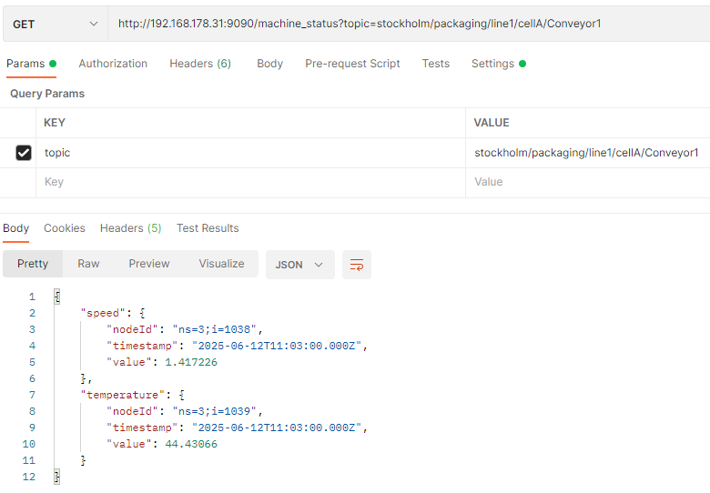Viewport: 710px width, 493px height.
Task: Open the Authorization tab
Action: 113,64
